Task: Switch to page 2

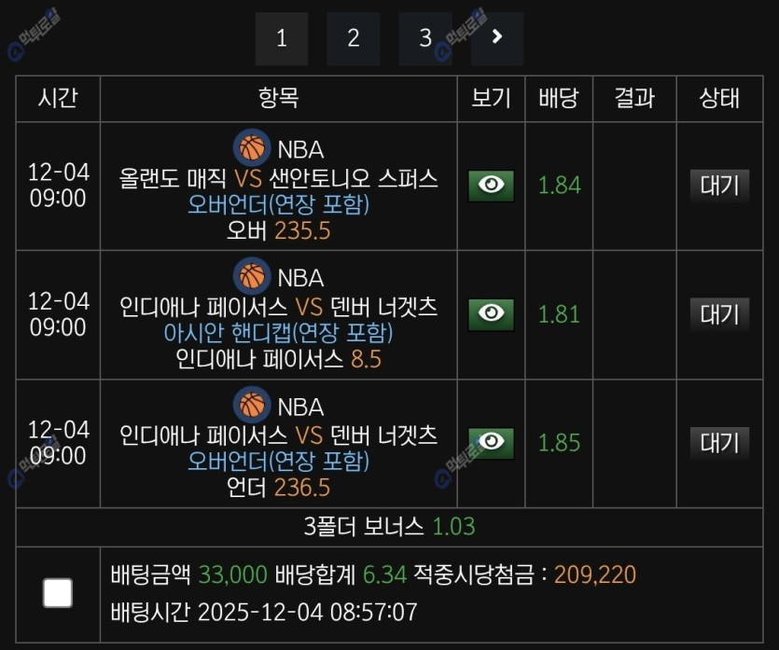Action: [x=354, y=38]
